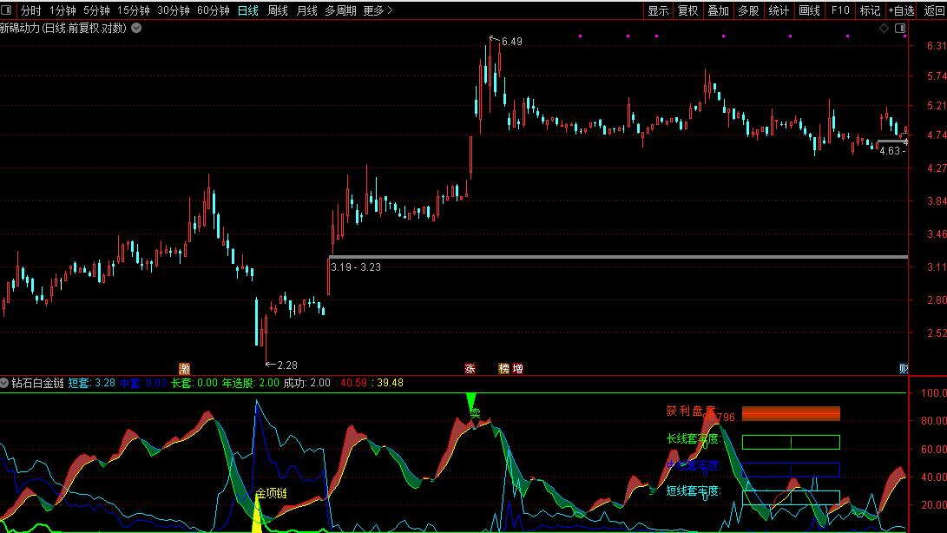Click the 多股 multi-stock button
This screenshot has height=533, width=947.
click(x=748, y=10)
